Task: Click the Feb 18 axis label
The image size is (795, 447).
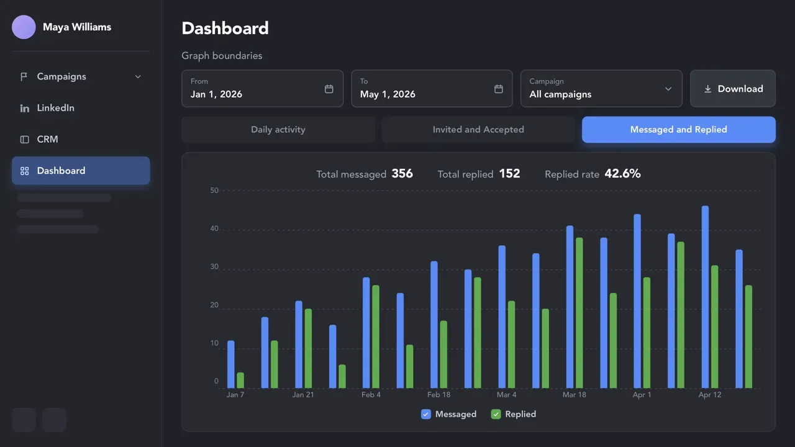Action: tap(438, 395)
